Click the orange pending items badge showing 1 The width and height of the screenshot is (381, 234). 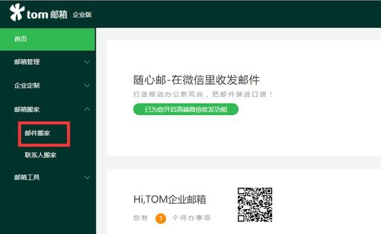161,218
